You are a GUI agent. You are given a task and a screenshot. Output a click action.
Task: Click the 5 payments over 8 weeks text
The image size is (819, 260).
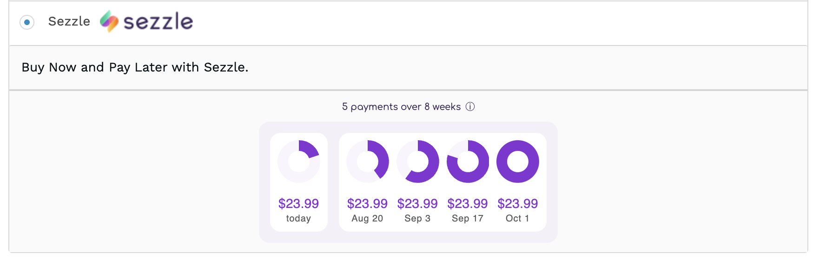click(402, 107)
